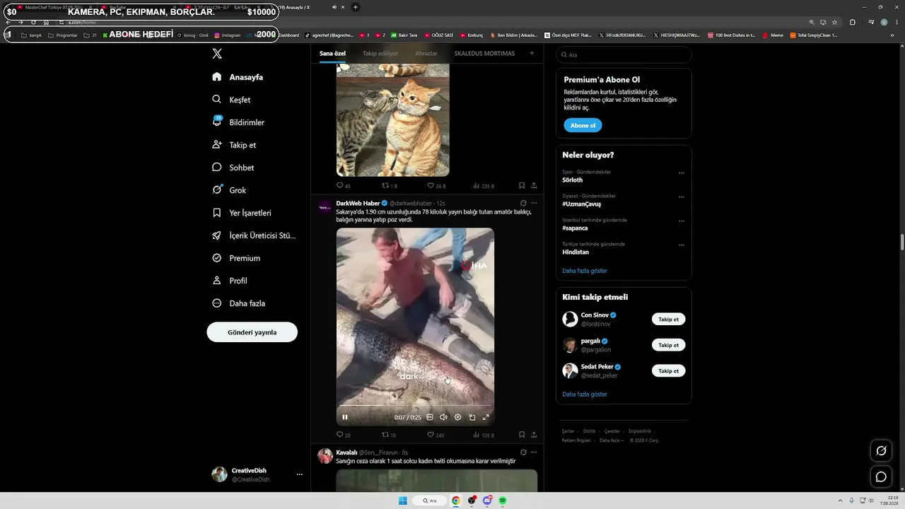905x509 pixels.
Task: Open the Windows Start menu
Action: 402,501
